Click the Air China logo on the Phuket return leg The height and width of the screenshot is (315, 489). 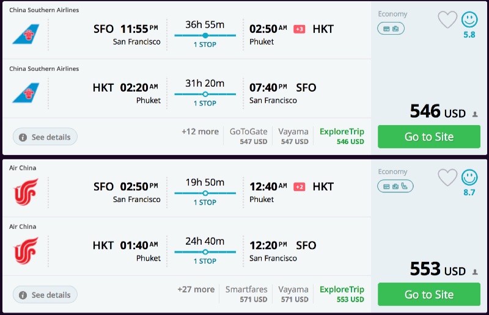click(x=26, y=250)
